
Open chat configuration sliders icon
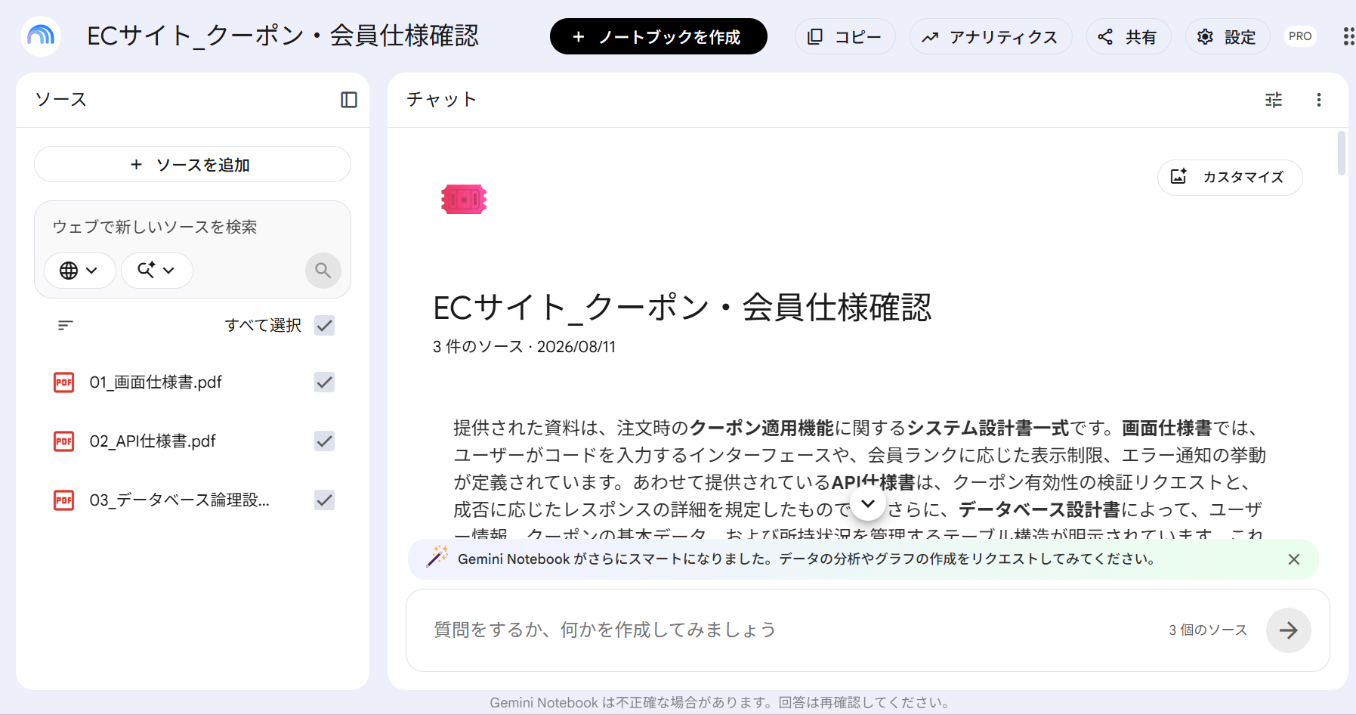(x=1274, y=100)
